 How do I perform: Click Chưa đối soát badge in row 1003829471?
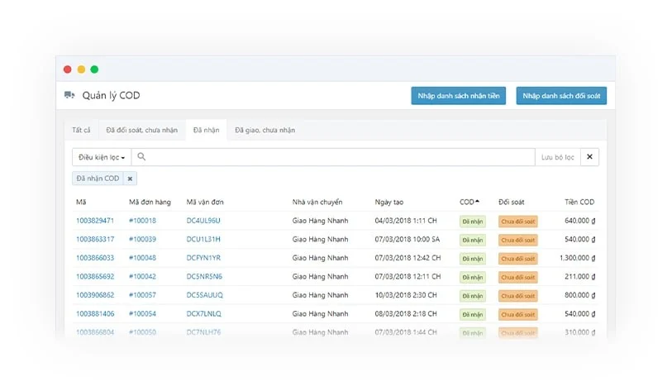[518, 222]
